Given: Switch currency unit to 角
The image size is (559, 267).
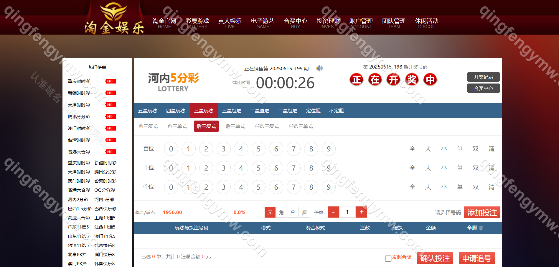Looking at the screenshot, I should pos(281,212).
